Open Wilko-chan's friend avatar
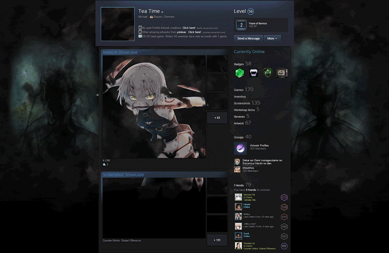 click(238, 226)
